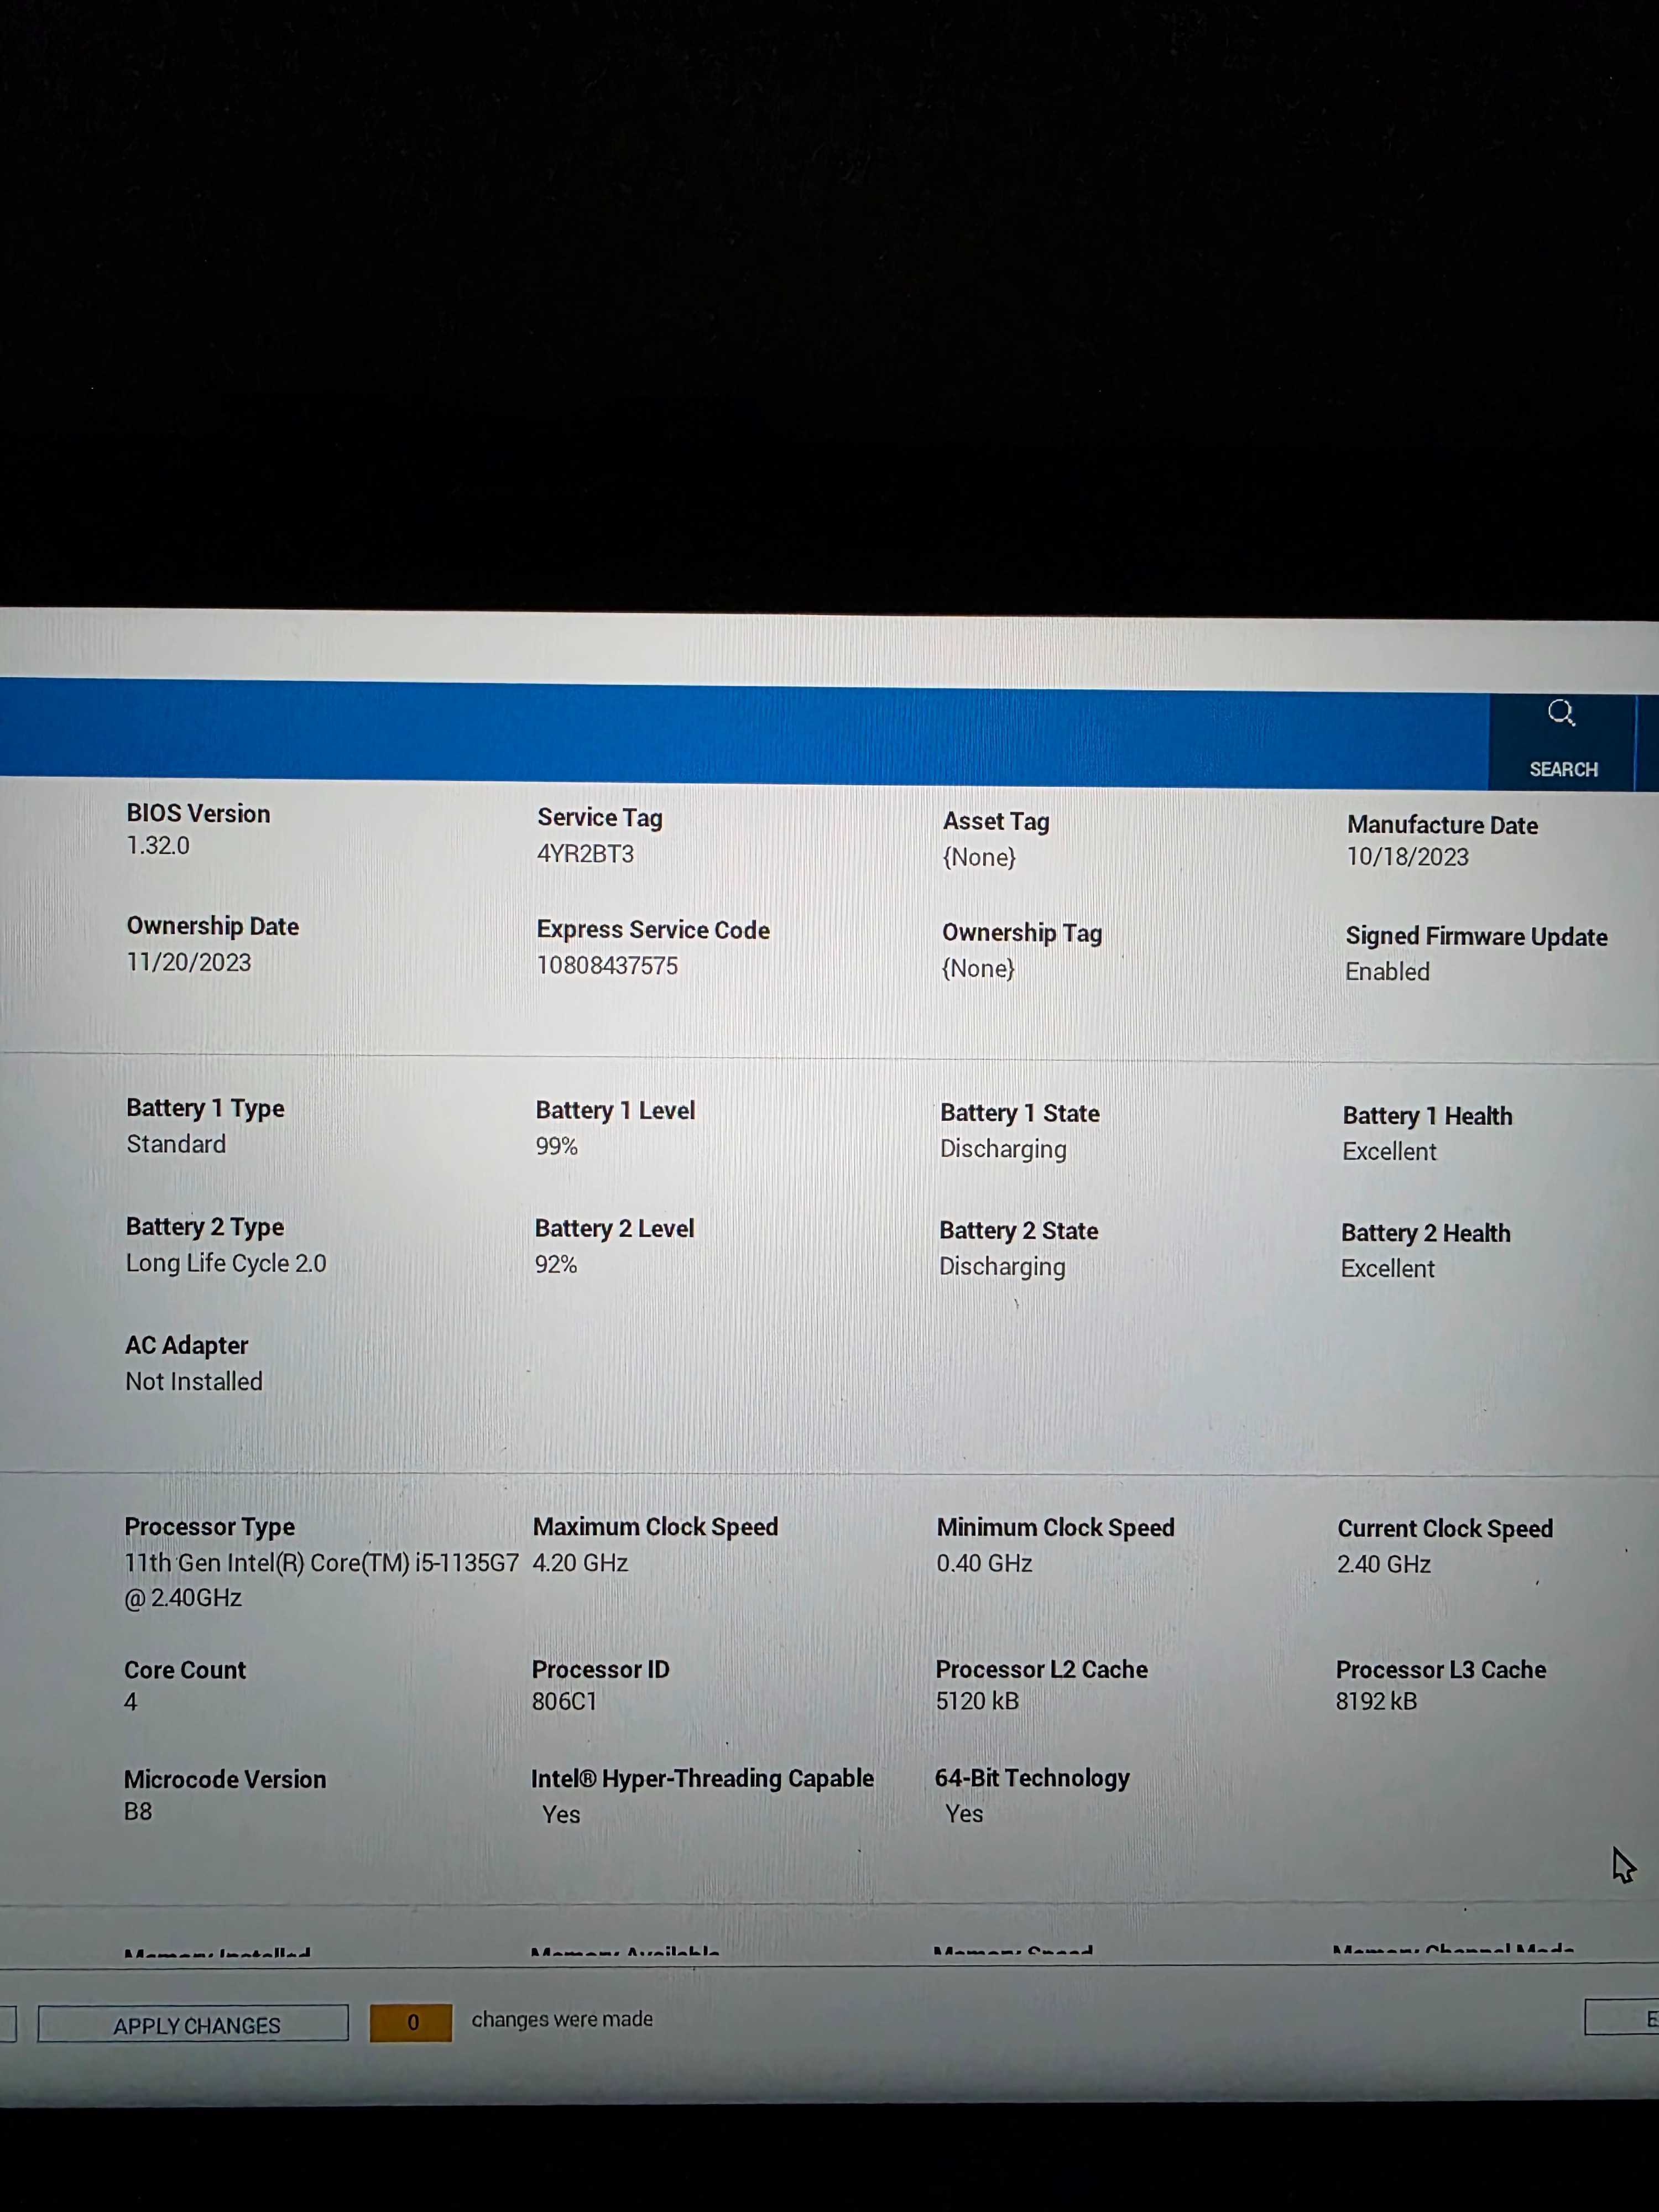Select Service Tag value 4YR2BT3
The height and width of the screenshot is (2212, 1659).
[x=585, y=854]
